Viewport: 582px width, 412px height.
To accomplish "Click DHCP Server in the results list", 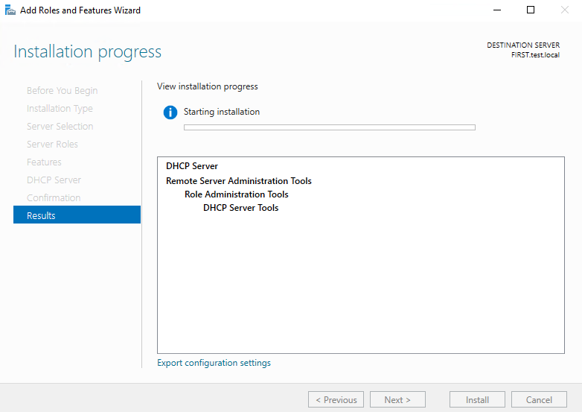I will [x=192, y=166].
